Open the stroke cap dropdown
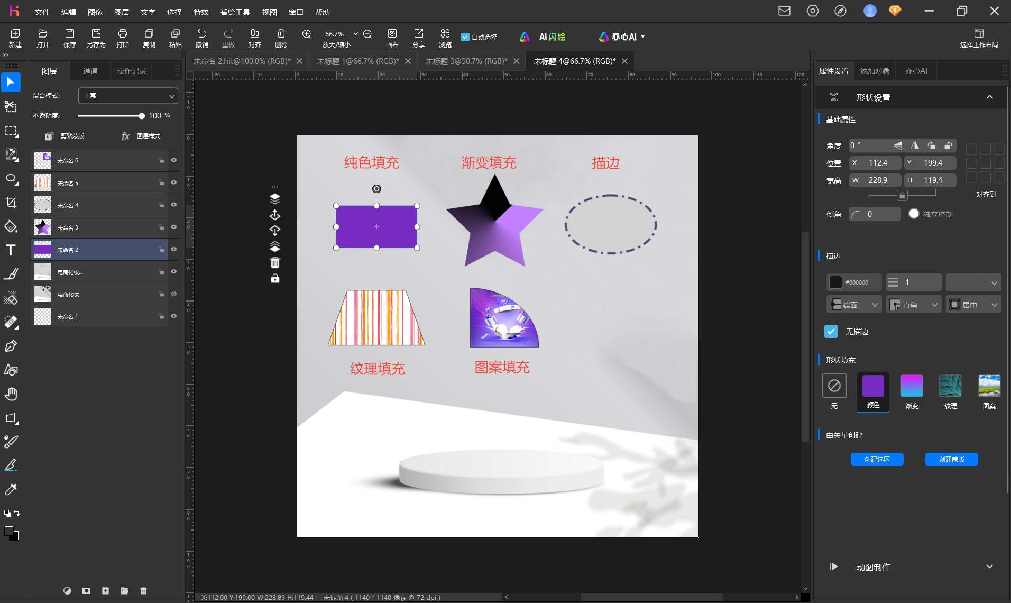 point(854,305)
